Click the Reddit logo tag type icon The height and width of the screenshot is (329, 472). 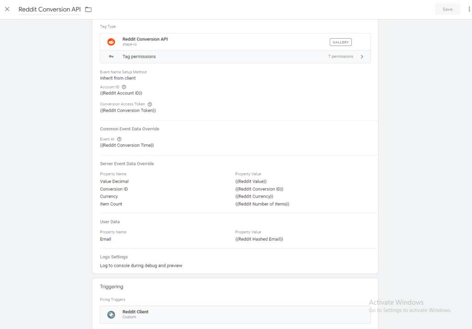click(111, 42)
